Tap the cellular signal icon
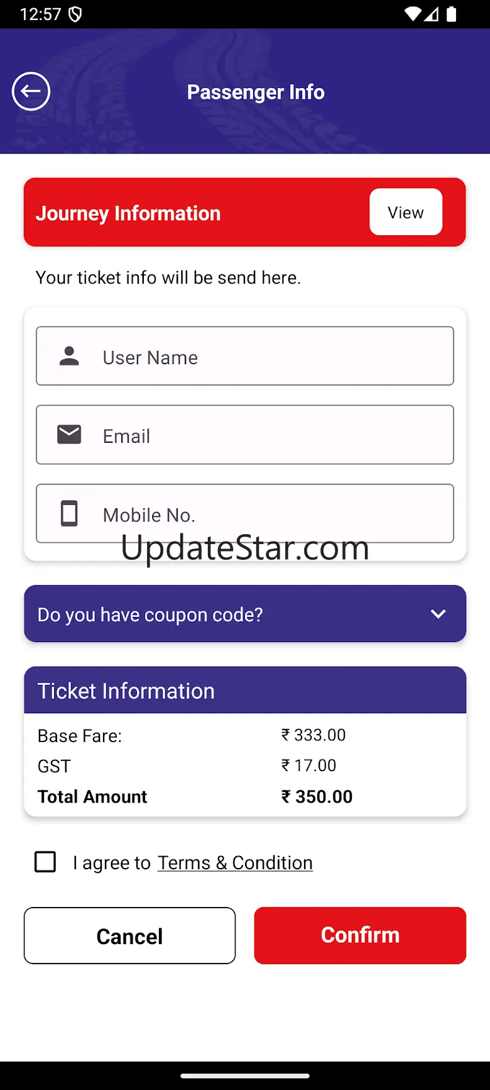490x1090 pixels. 432,14
